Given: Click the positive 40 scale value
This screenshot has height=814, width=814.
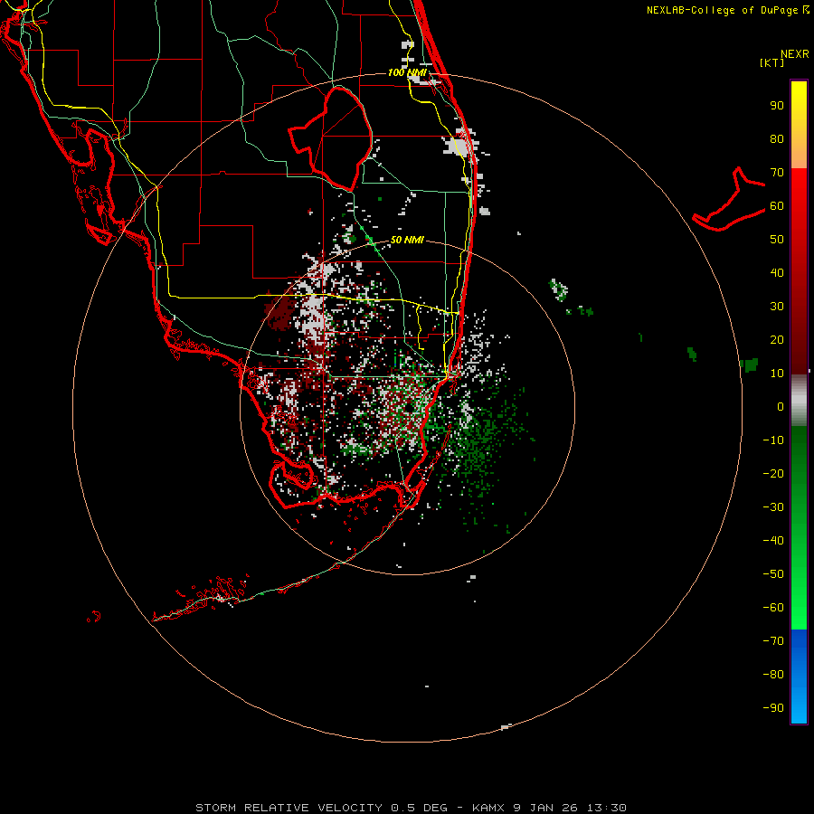Looking at the screenshot, I should pos(777,273).
